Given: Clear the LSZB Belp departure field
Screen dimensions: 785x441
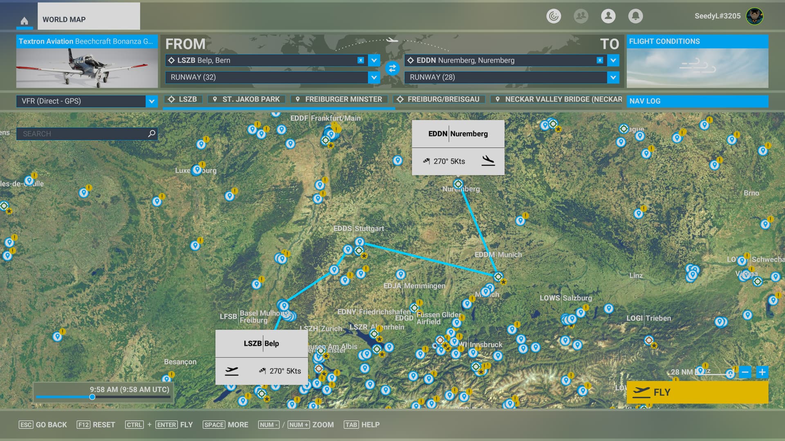Looking at the screenshot, I should pyautogui.click(x=361, y=60).
